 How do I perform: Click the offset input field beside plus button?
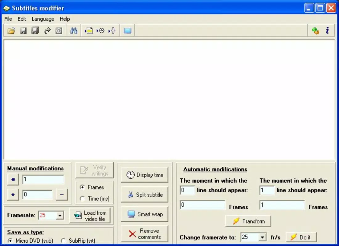point(38,195)
